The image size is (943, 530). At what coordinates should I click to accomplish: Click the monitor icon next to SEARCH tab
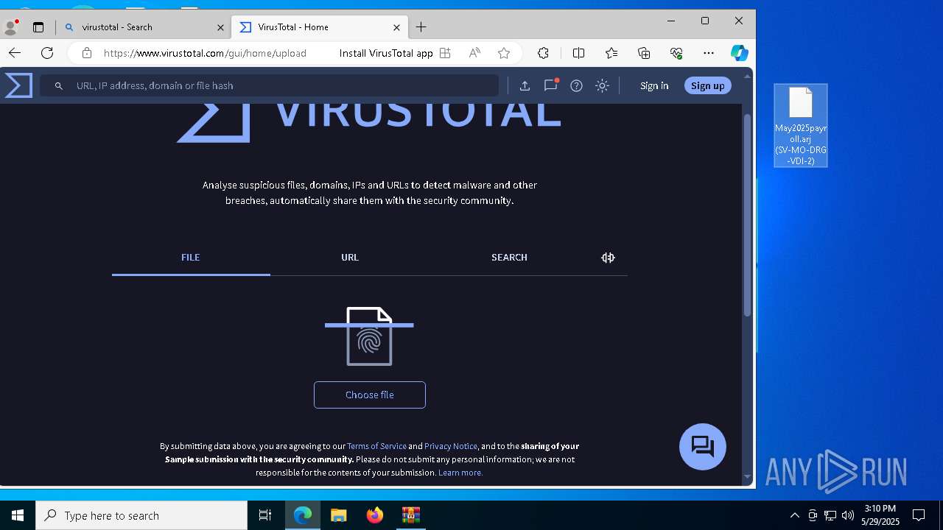608,258
